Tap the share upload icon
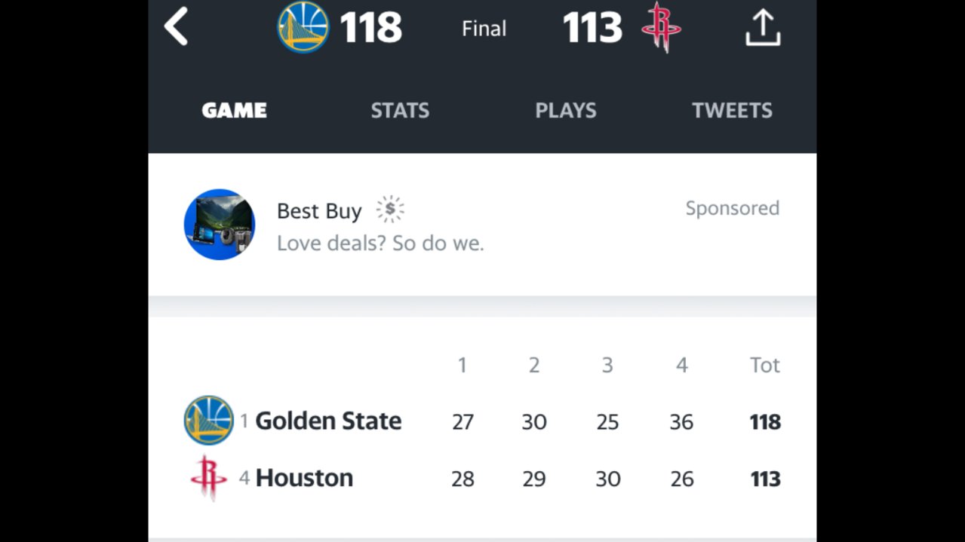Image resolution: width=965 pixels, height=542 pixels. tap(763, 28)
